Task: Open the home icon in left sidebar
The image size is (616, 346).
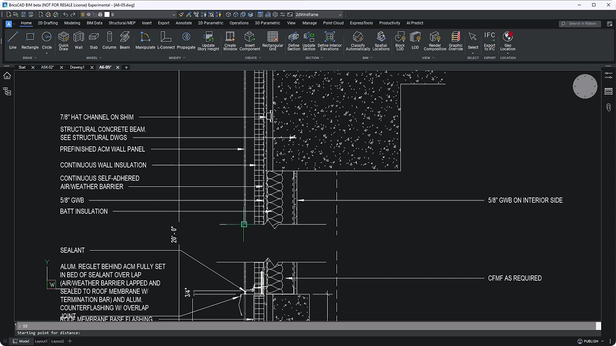Action: tap(7, 76)
